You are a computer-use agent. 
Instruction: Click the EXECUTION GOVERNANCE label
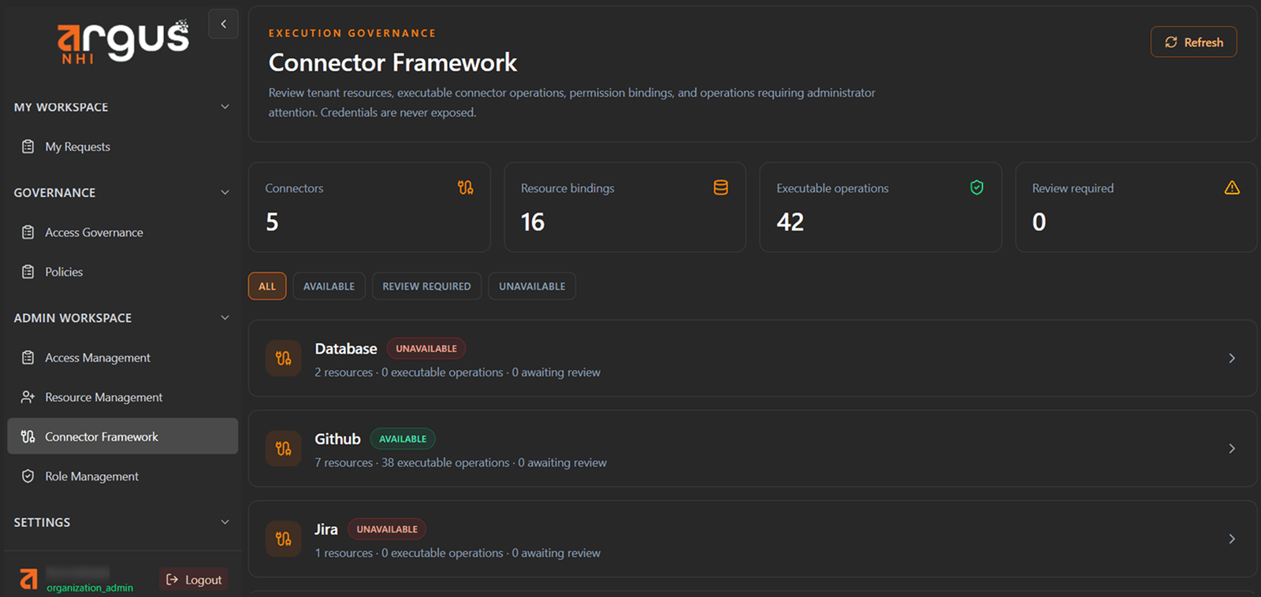pos(352,33)
